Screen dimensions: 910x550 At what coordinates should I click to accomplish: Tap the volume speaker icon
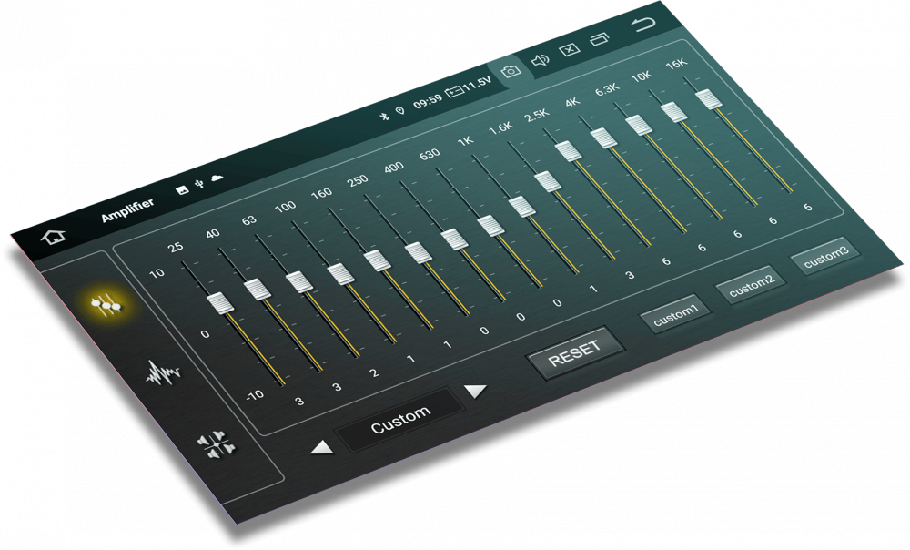(x=540, y=60)
